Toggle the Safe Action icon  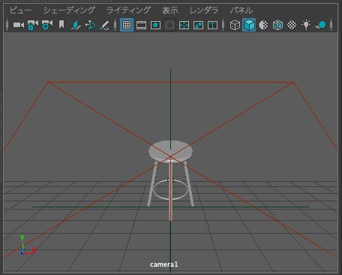[x=198, y=25]
